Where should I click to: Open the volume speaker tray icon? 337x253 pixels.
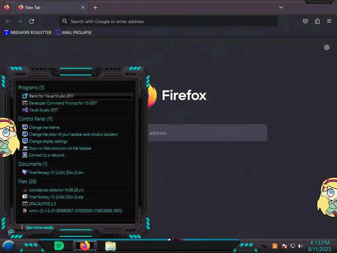click(x=300, y=246)
